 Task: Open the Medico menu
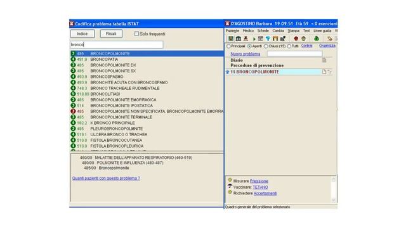[x=248, y=31]
